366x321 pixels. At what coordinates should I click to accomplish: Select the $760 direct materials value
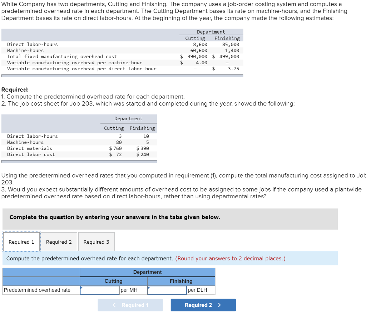pos(115,148)
